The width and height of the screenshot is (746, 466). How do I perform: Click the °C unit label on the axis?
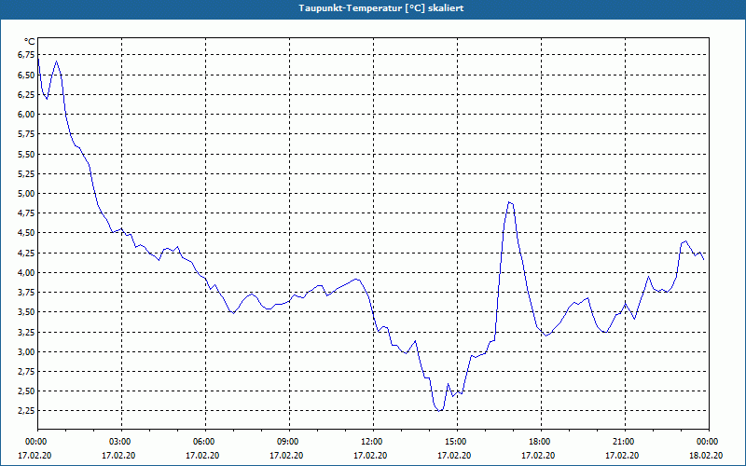30,42
